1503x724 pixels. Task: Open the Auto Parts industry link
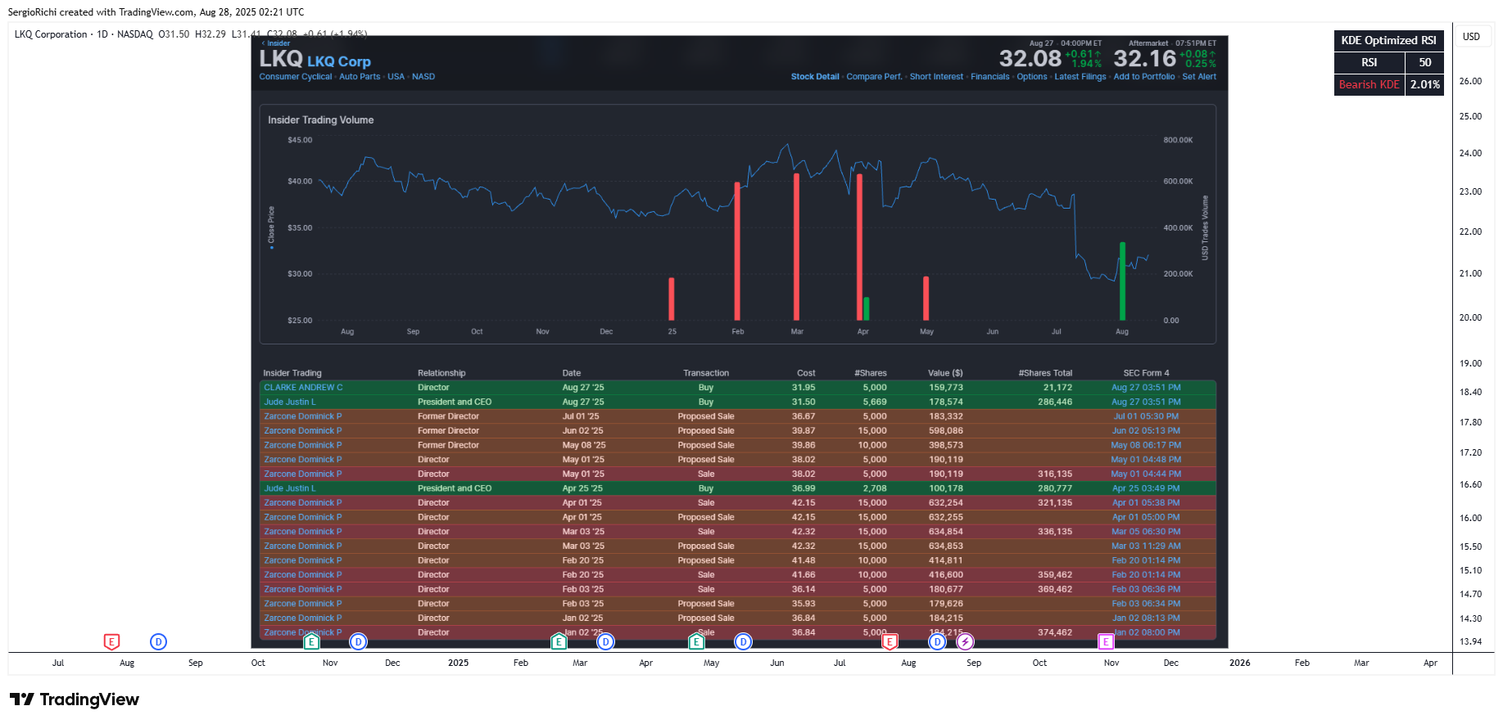360,77
